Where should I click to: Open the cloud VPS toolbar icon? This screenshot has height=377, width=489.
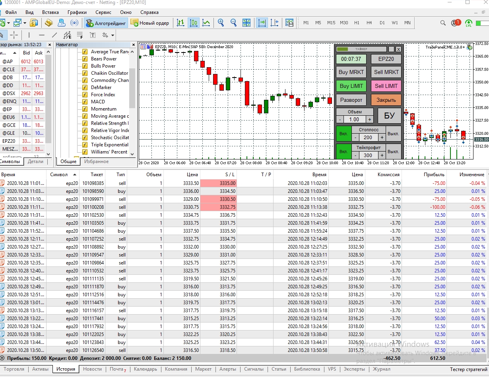point(61,23)
